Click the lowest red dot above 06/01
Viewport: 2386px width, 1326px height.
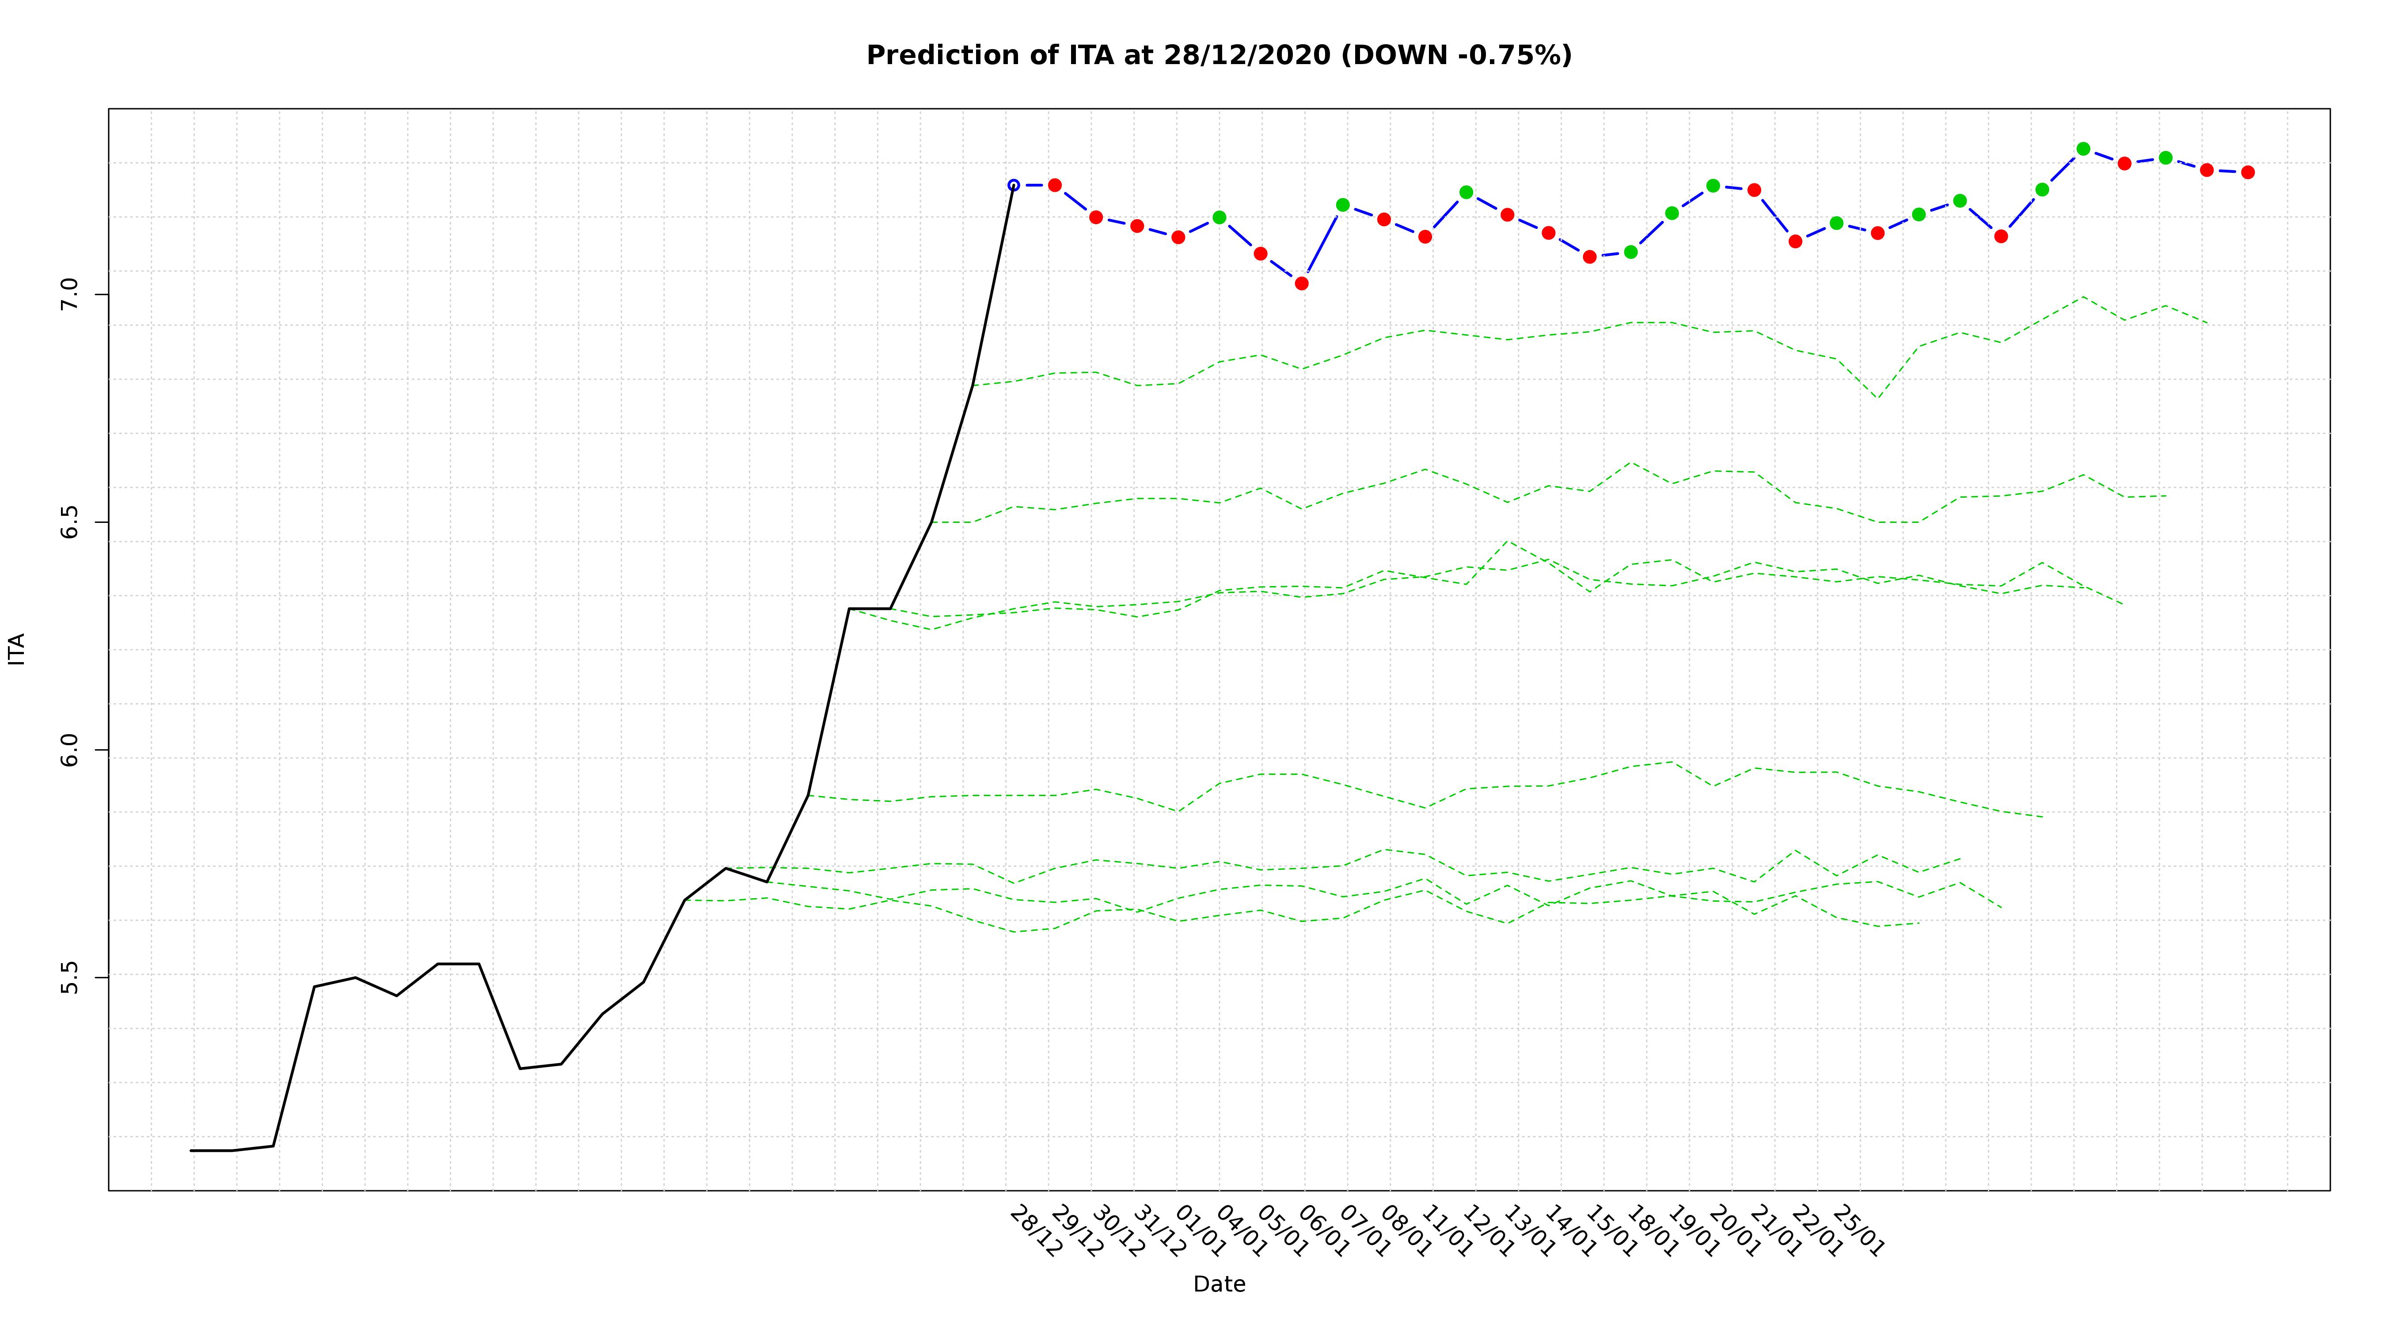pyautogui.click(x=1301, y=284)
